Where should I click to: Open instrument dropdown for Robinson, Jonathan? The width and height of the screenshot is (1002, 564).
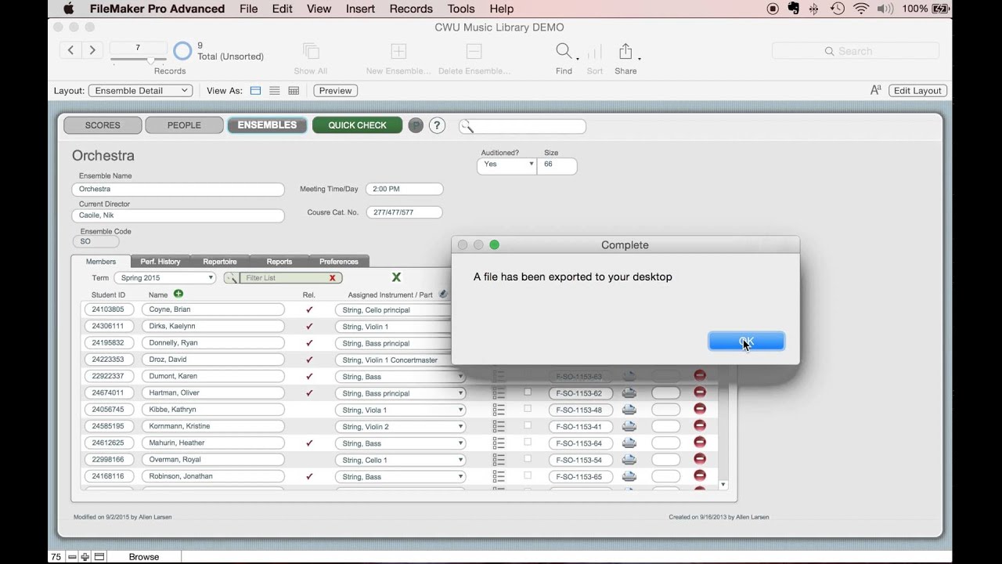(x=401, y=476)
